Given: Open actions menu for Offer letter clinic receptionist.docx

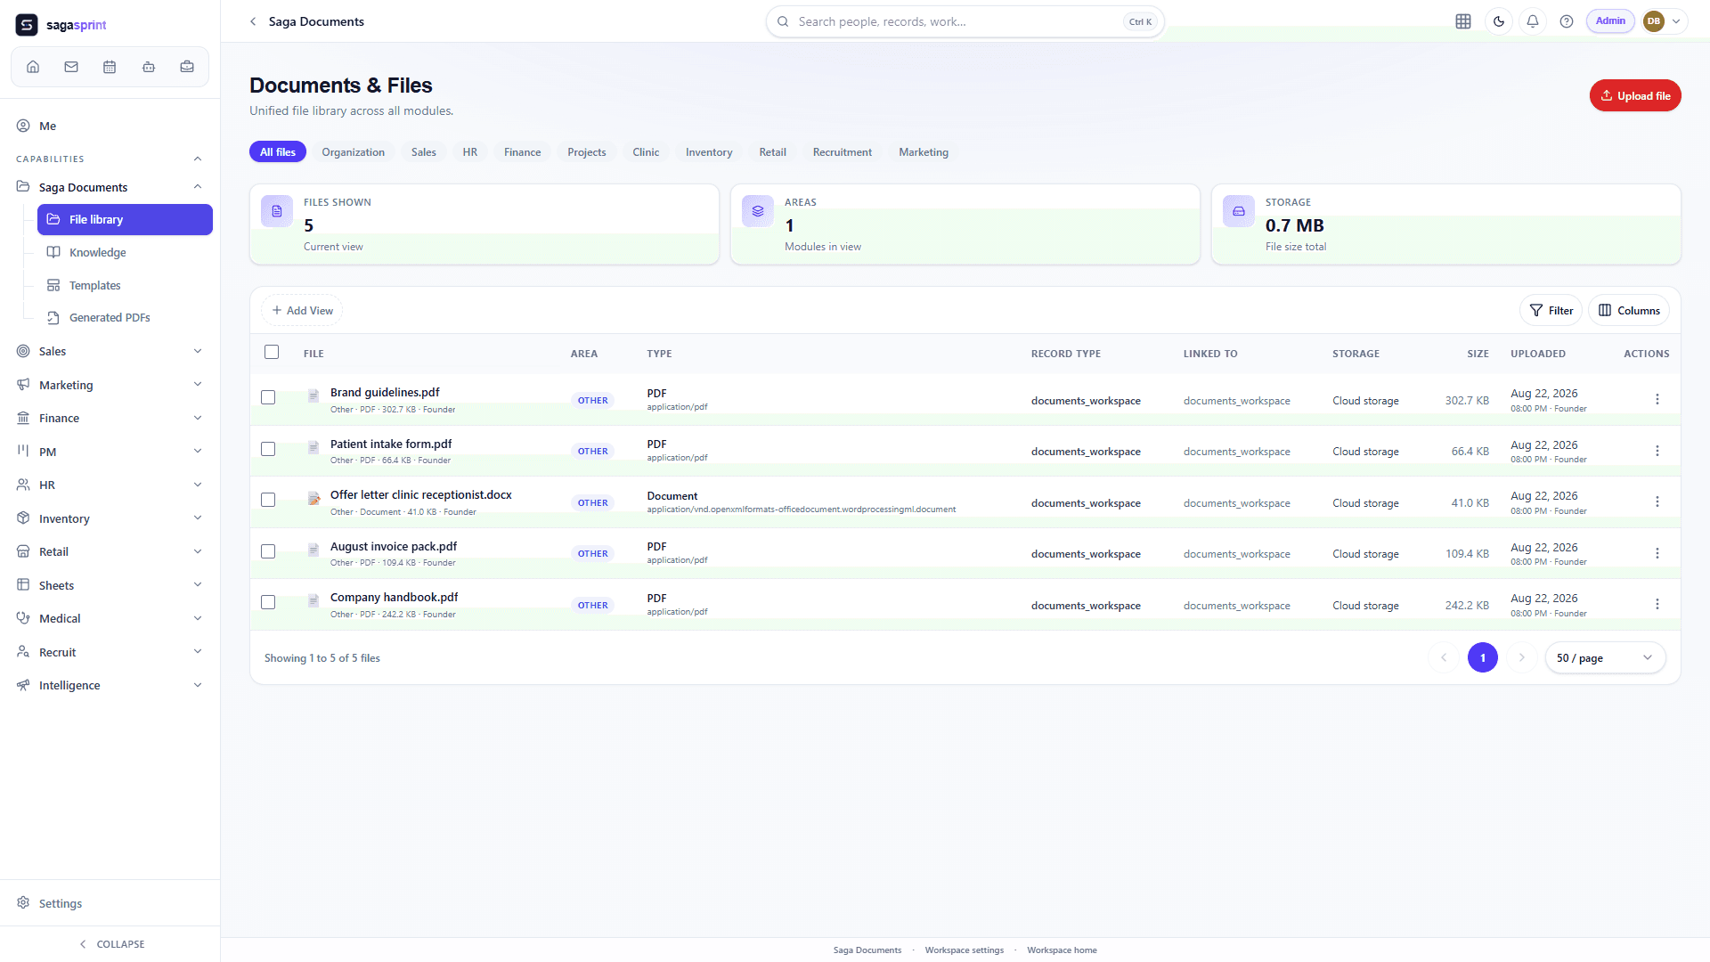Looking at the screenshot, I should [x=1657, y=501].
